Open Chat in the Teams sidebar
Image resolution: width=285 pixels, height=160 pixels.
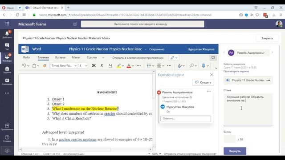pos(7,46)
